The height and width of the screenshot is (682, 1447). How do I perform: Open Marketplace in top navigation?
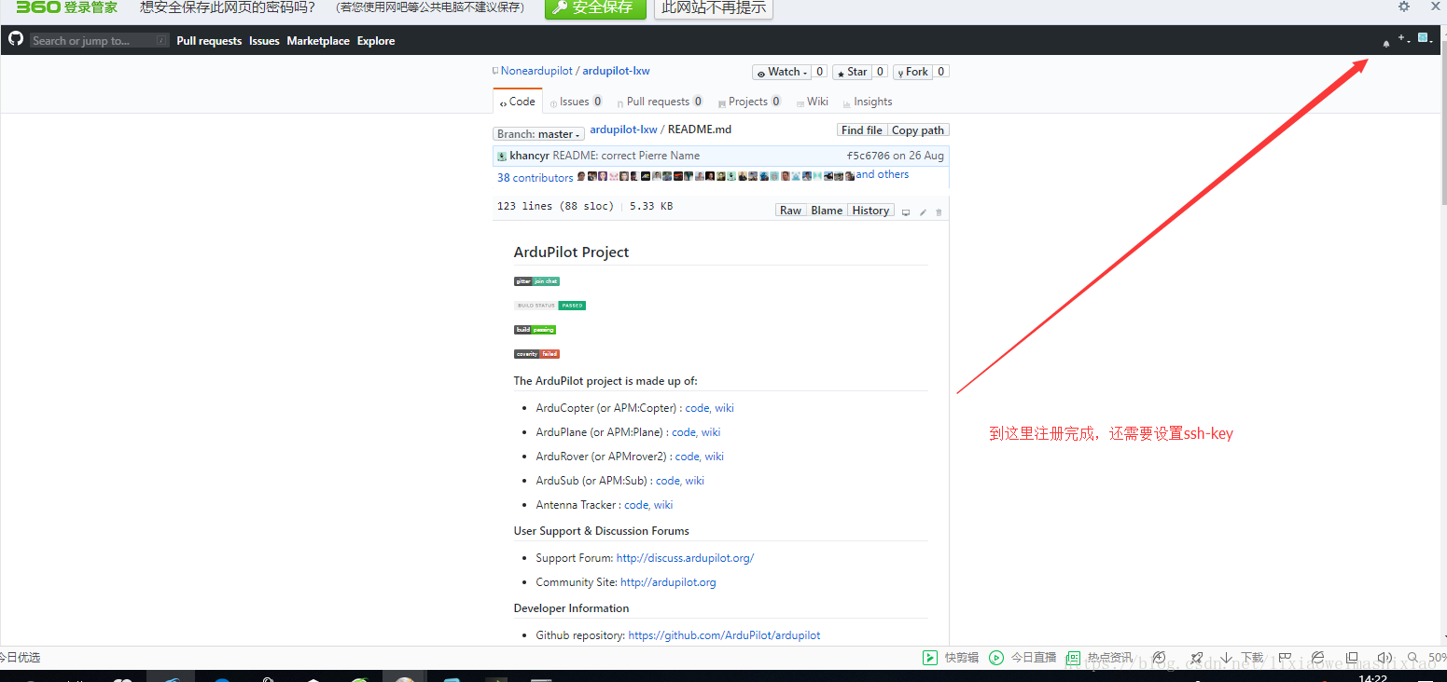318,41
